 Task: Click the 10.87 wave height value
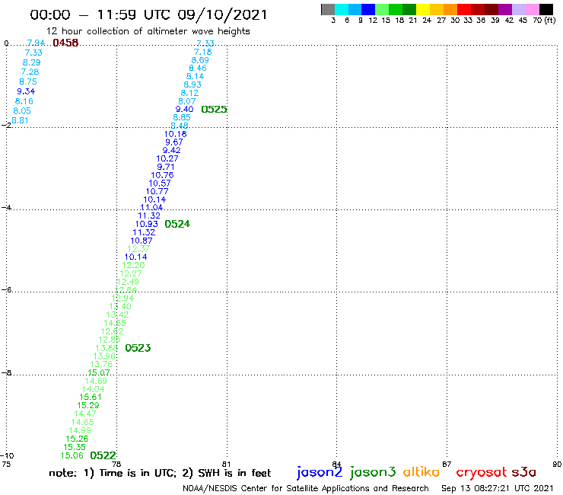[142, 241]
